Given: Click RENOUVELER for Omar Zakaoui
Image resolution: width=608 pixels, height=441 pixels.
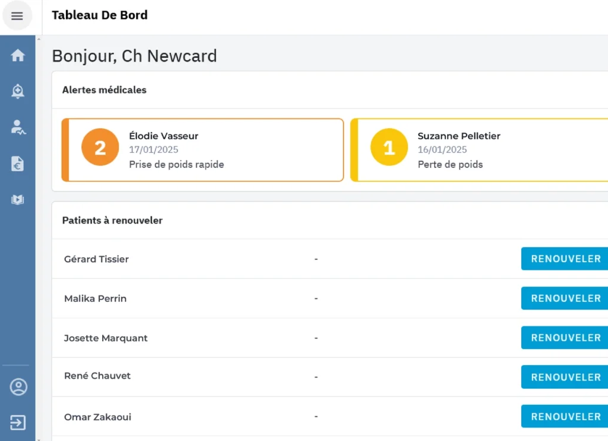Looking at the screenshot, I should 563,416.
